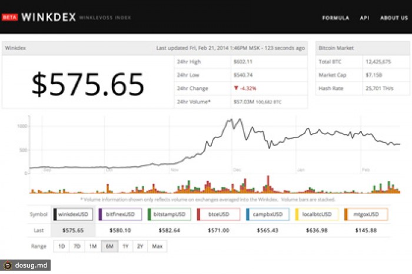Image resolution: width=412 pixels, height=274 pixels.
Task: Click the btceUSD last price $571.00
Action: (x=218, y=230)
